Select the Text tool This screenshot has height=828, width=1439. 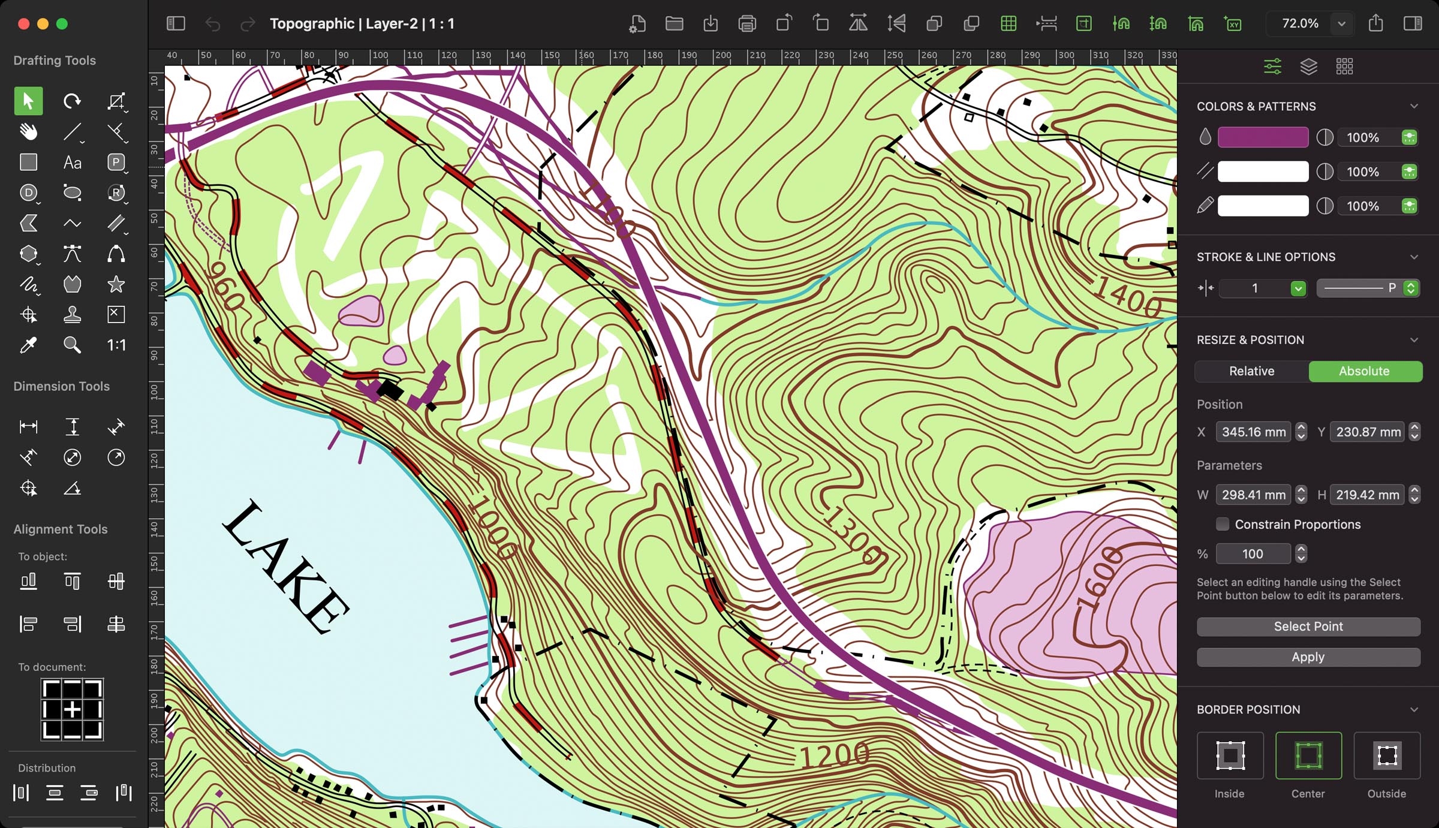[x=72, y=162]
